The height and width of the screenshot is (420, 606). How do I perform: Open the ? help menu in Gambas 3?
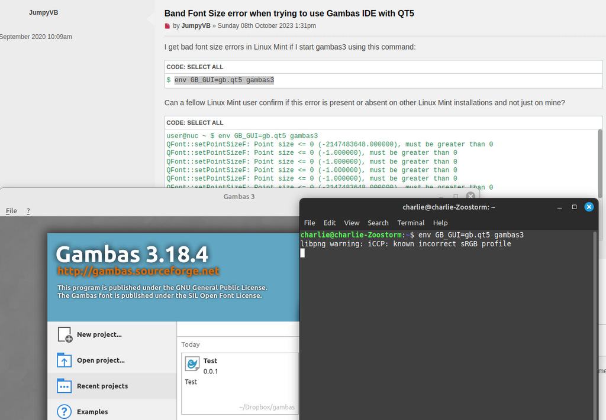click(28, 211)
